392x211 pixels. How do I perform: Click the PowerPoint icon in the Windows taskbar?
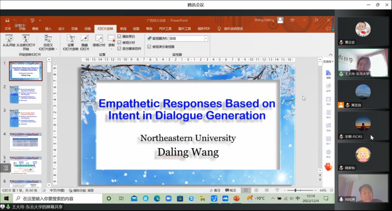[x=236, y=198]
